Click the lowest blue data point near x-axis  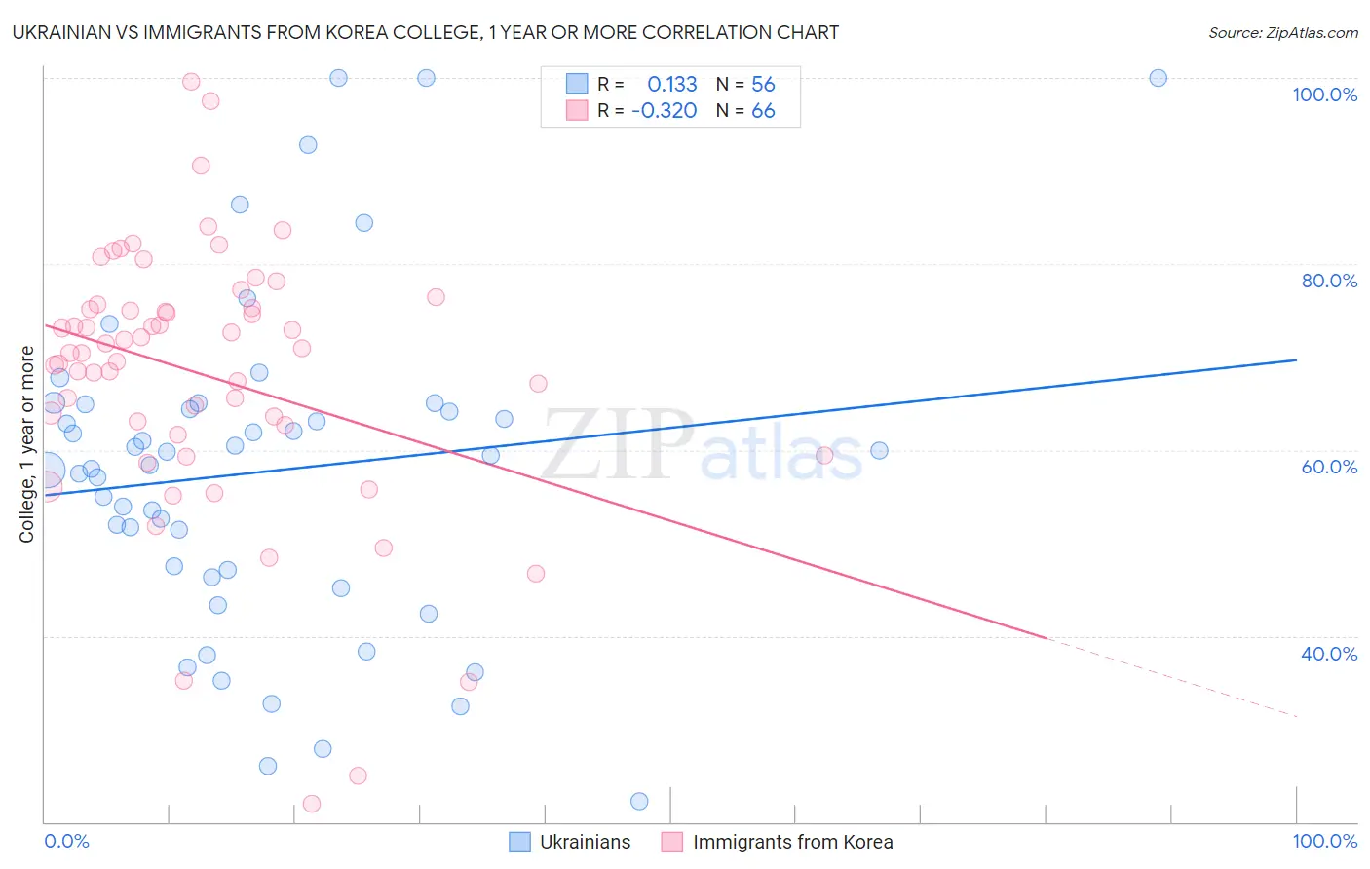pyautogui.click(x=639, y=801)
